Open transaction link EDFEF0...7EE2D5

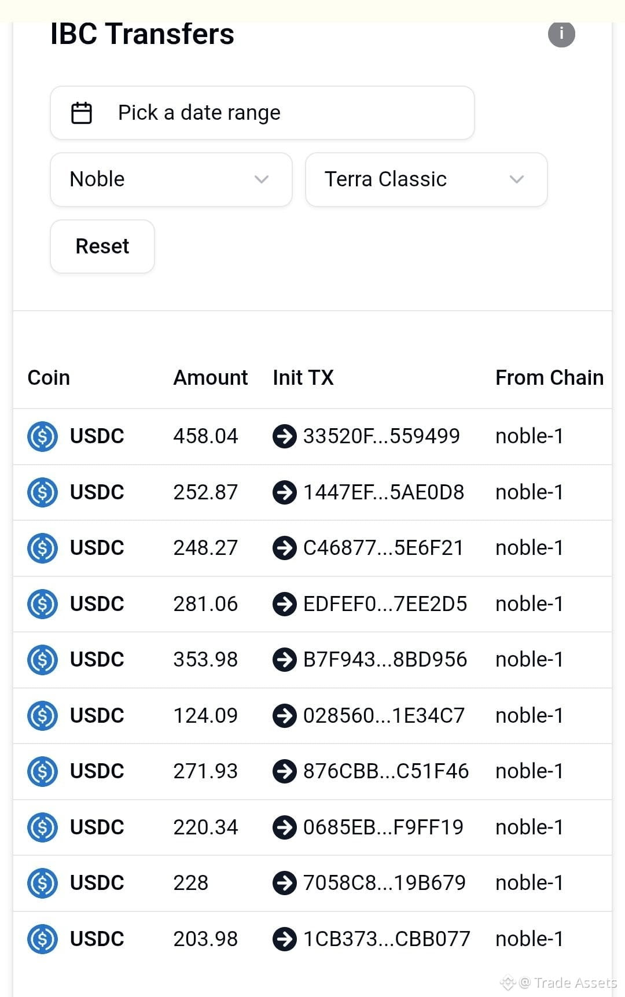385,604
